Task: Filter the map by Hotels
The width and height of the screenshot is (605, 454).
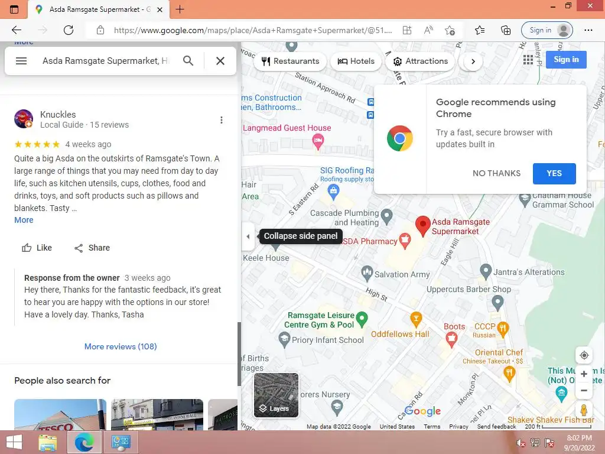Action: click(356, 61)
